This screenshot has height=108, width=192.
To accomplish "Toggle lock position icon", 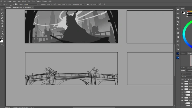I will [x=191, y=79].
